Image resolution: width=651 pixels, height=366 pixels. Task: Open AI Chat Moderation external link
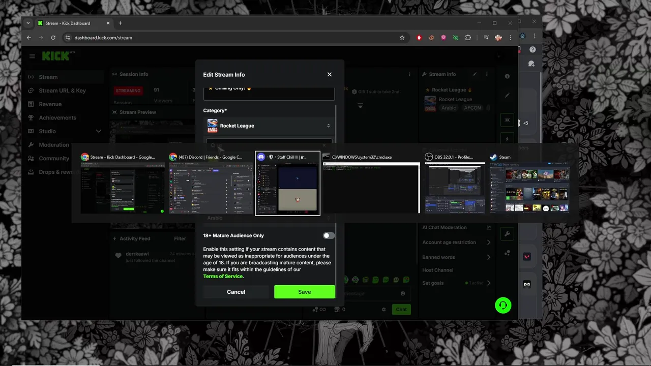point(489,228)
